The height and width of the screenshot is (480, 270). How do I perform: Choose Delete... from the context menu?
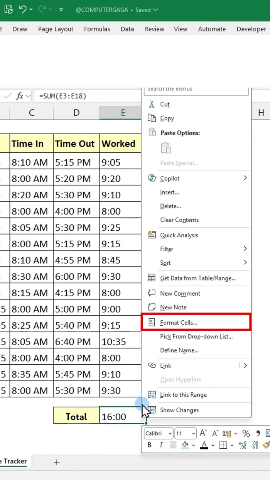(196, 206)
